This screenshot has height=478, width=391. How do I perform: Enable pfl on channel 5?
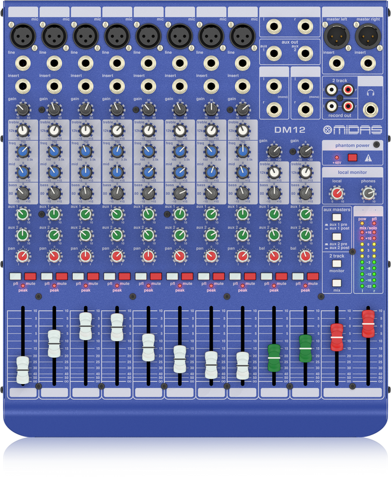pos(141,277)
